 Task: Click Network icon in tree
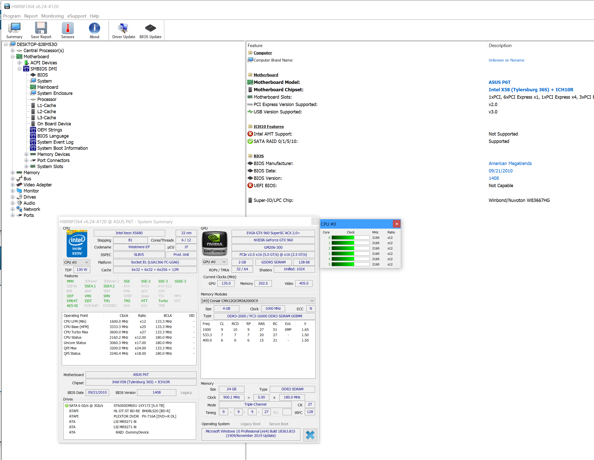pyautogui.click(x=19, y=209)
